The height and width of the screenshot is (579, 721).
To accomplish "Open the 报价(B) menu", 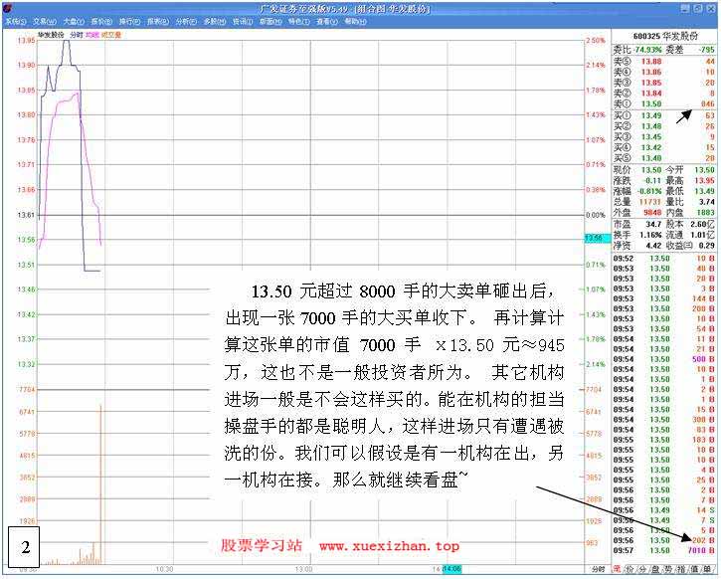I will click(x=101, y=21).
